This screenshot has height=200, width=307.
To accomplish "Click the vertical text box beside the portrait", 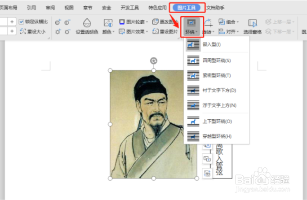I will pos(221,161).
